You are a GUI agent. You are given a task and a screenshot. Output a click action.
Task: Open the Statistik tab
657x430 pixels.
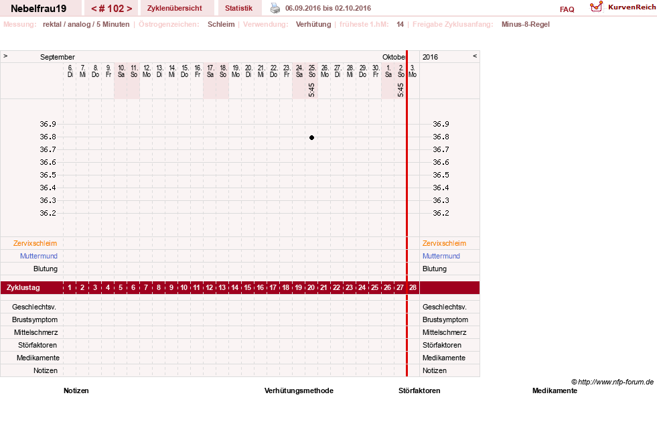tap(238, 8)
